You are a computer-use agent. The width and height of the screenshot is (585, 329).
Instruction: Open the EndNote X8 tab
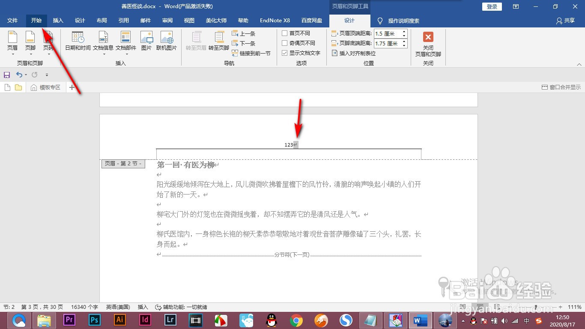coord(275,21)
